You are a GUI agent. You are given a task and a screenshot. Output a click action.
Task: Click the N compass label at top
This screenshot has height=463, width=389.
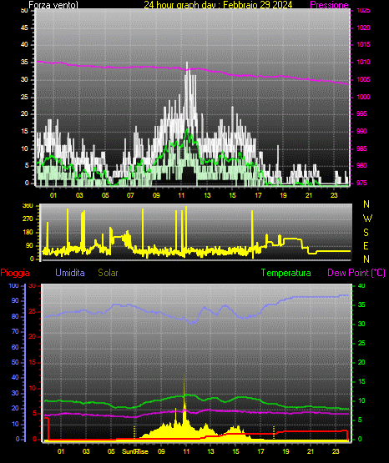tap(366, 204)
